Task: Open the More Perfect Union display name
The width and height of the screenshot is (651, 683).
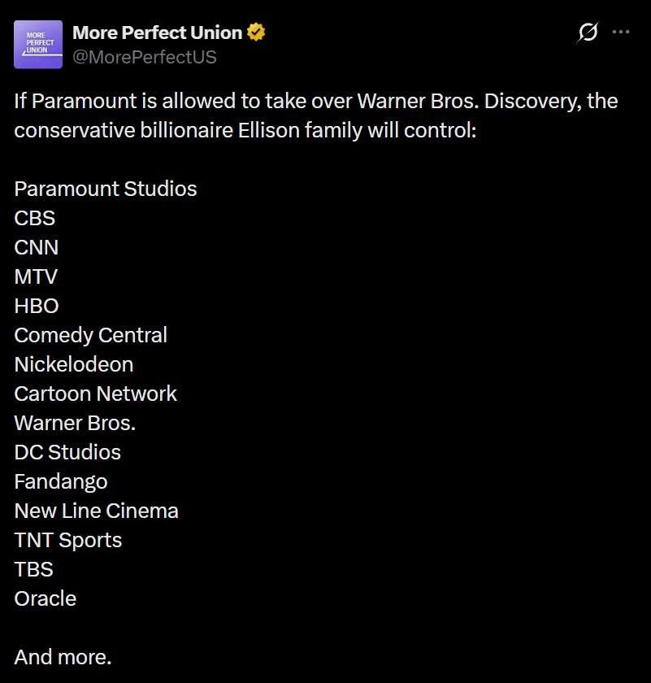Action: [157, 33]
